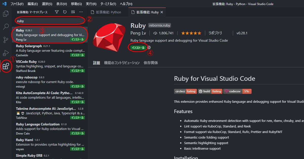Install ruby-rubocop extension
Viewport: 304px width, 159px height.
77,87
